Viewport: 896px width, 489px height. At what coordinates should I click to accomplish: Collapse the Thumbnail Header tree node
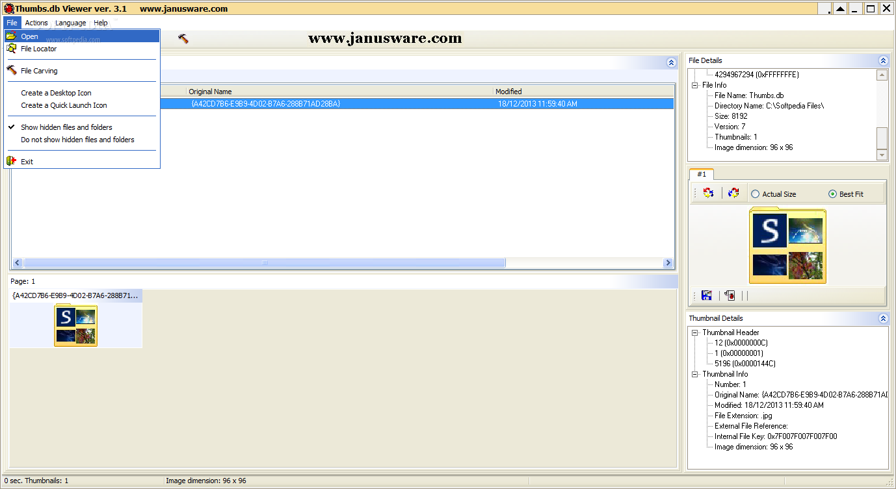click(695, 332)
